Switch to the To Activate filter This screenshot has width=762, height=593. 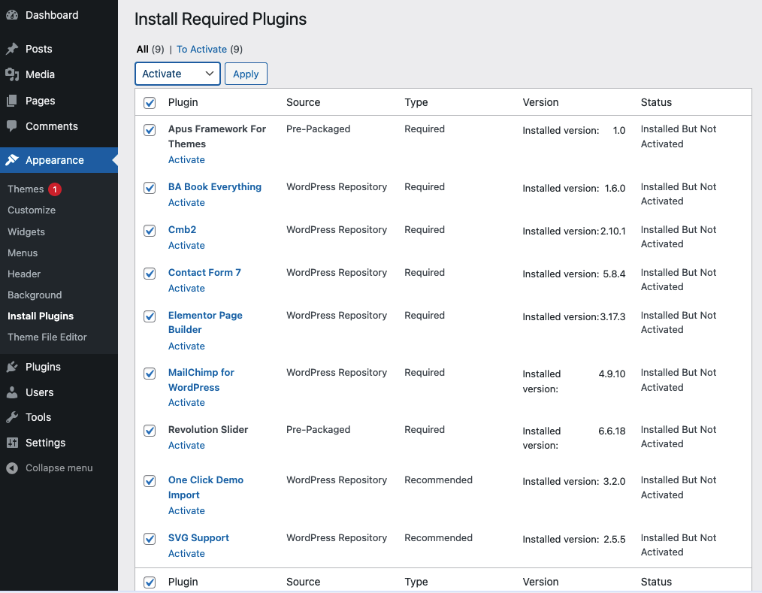pyautogui.click(x=202, y=49)
